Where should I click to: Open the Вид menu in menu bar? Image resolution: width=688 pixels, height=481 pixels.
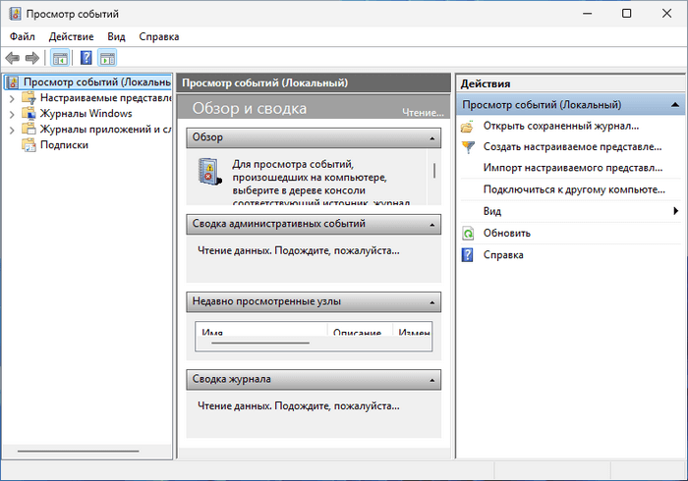[116, 36]
